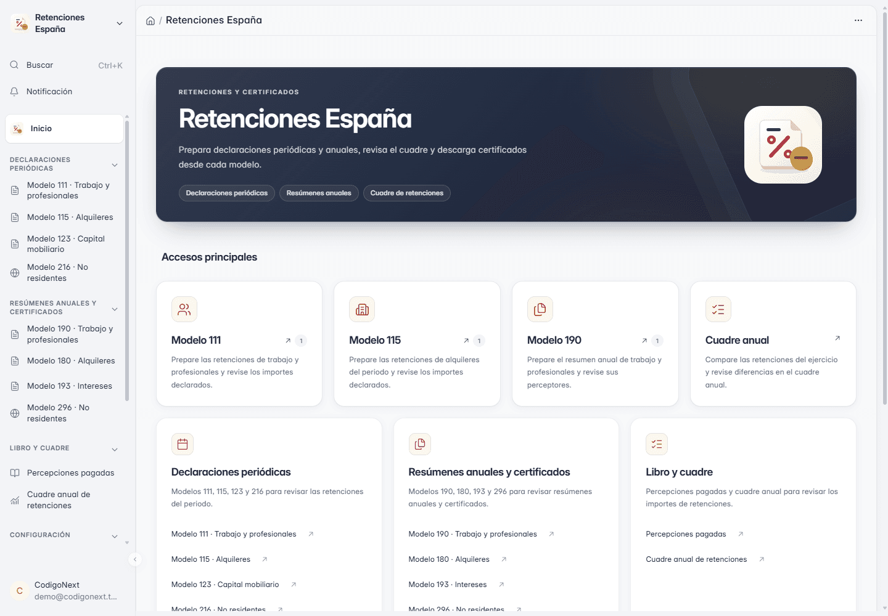The height and width of the screenshot is (616, 888).
Task: Click the Modelo 115 card building icon
Action: coord(362,309)
